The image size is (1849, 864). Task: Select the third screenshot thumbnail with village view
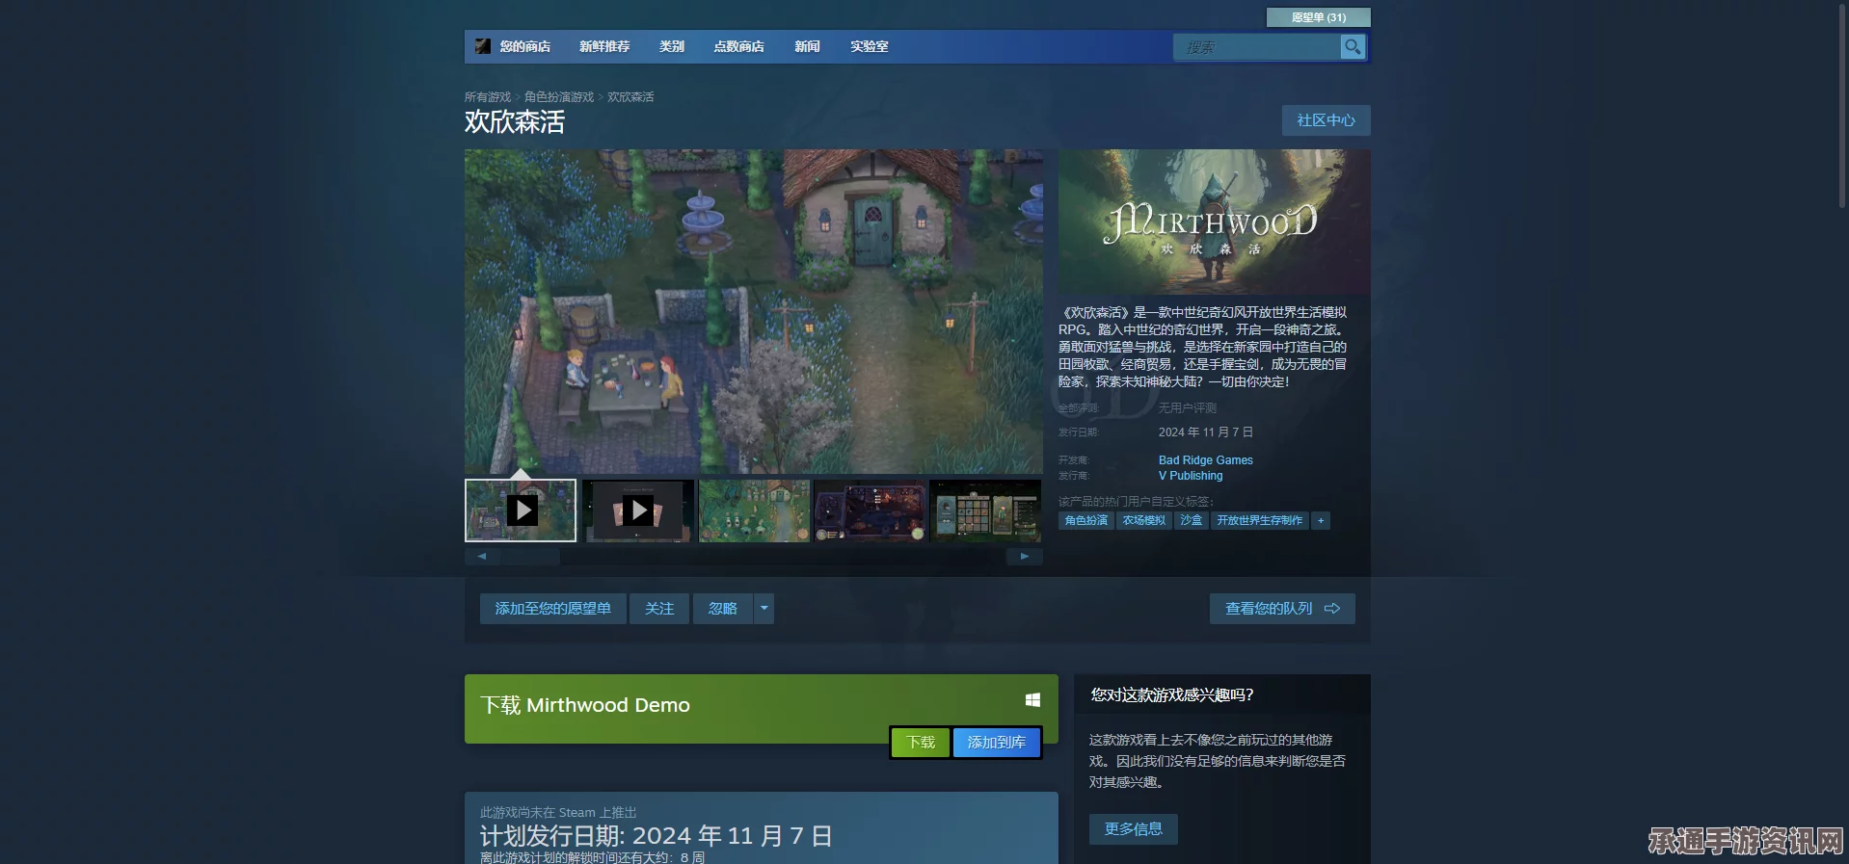pyautogui.click(x=754, y=511)
